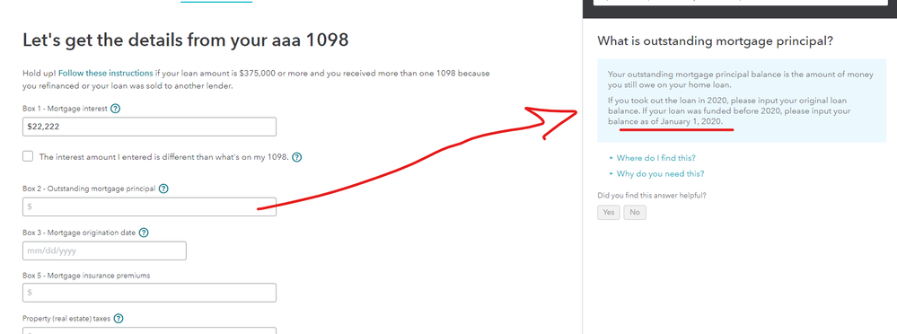This screenshot has height=334, width=897.
Task: Click the Property taxes input field
Action: click(x=149, y=330)
